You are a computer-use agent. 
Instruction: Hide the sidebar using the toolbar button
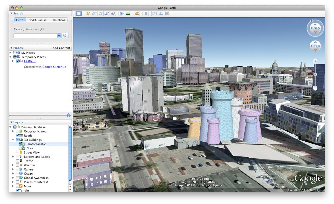click(79, 14)
